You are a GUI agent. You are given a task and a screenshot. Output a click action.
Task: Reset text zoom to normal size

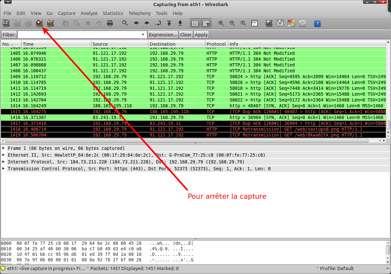tap(243, 23)
